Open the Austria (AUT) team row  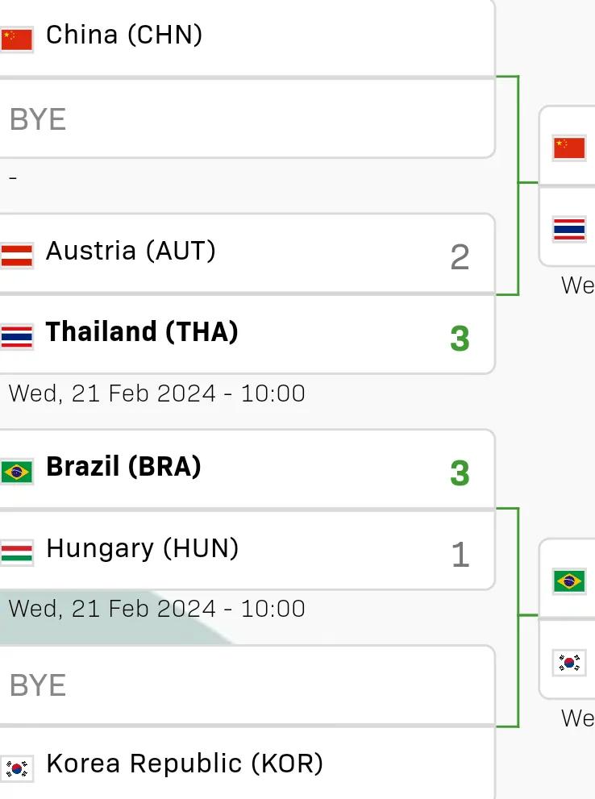point(247,253)
